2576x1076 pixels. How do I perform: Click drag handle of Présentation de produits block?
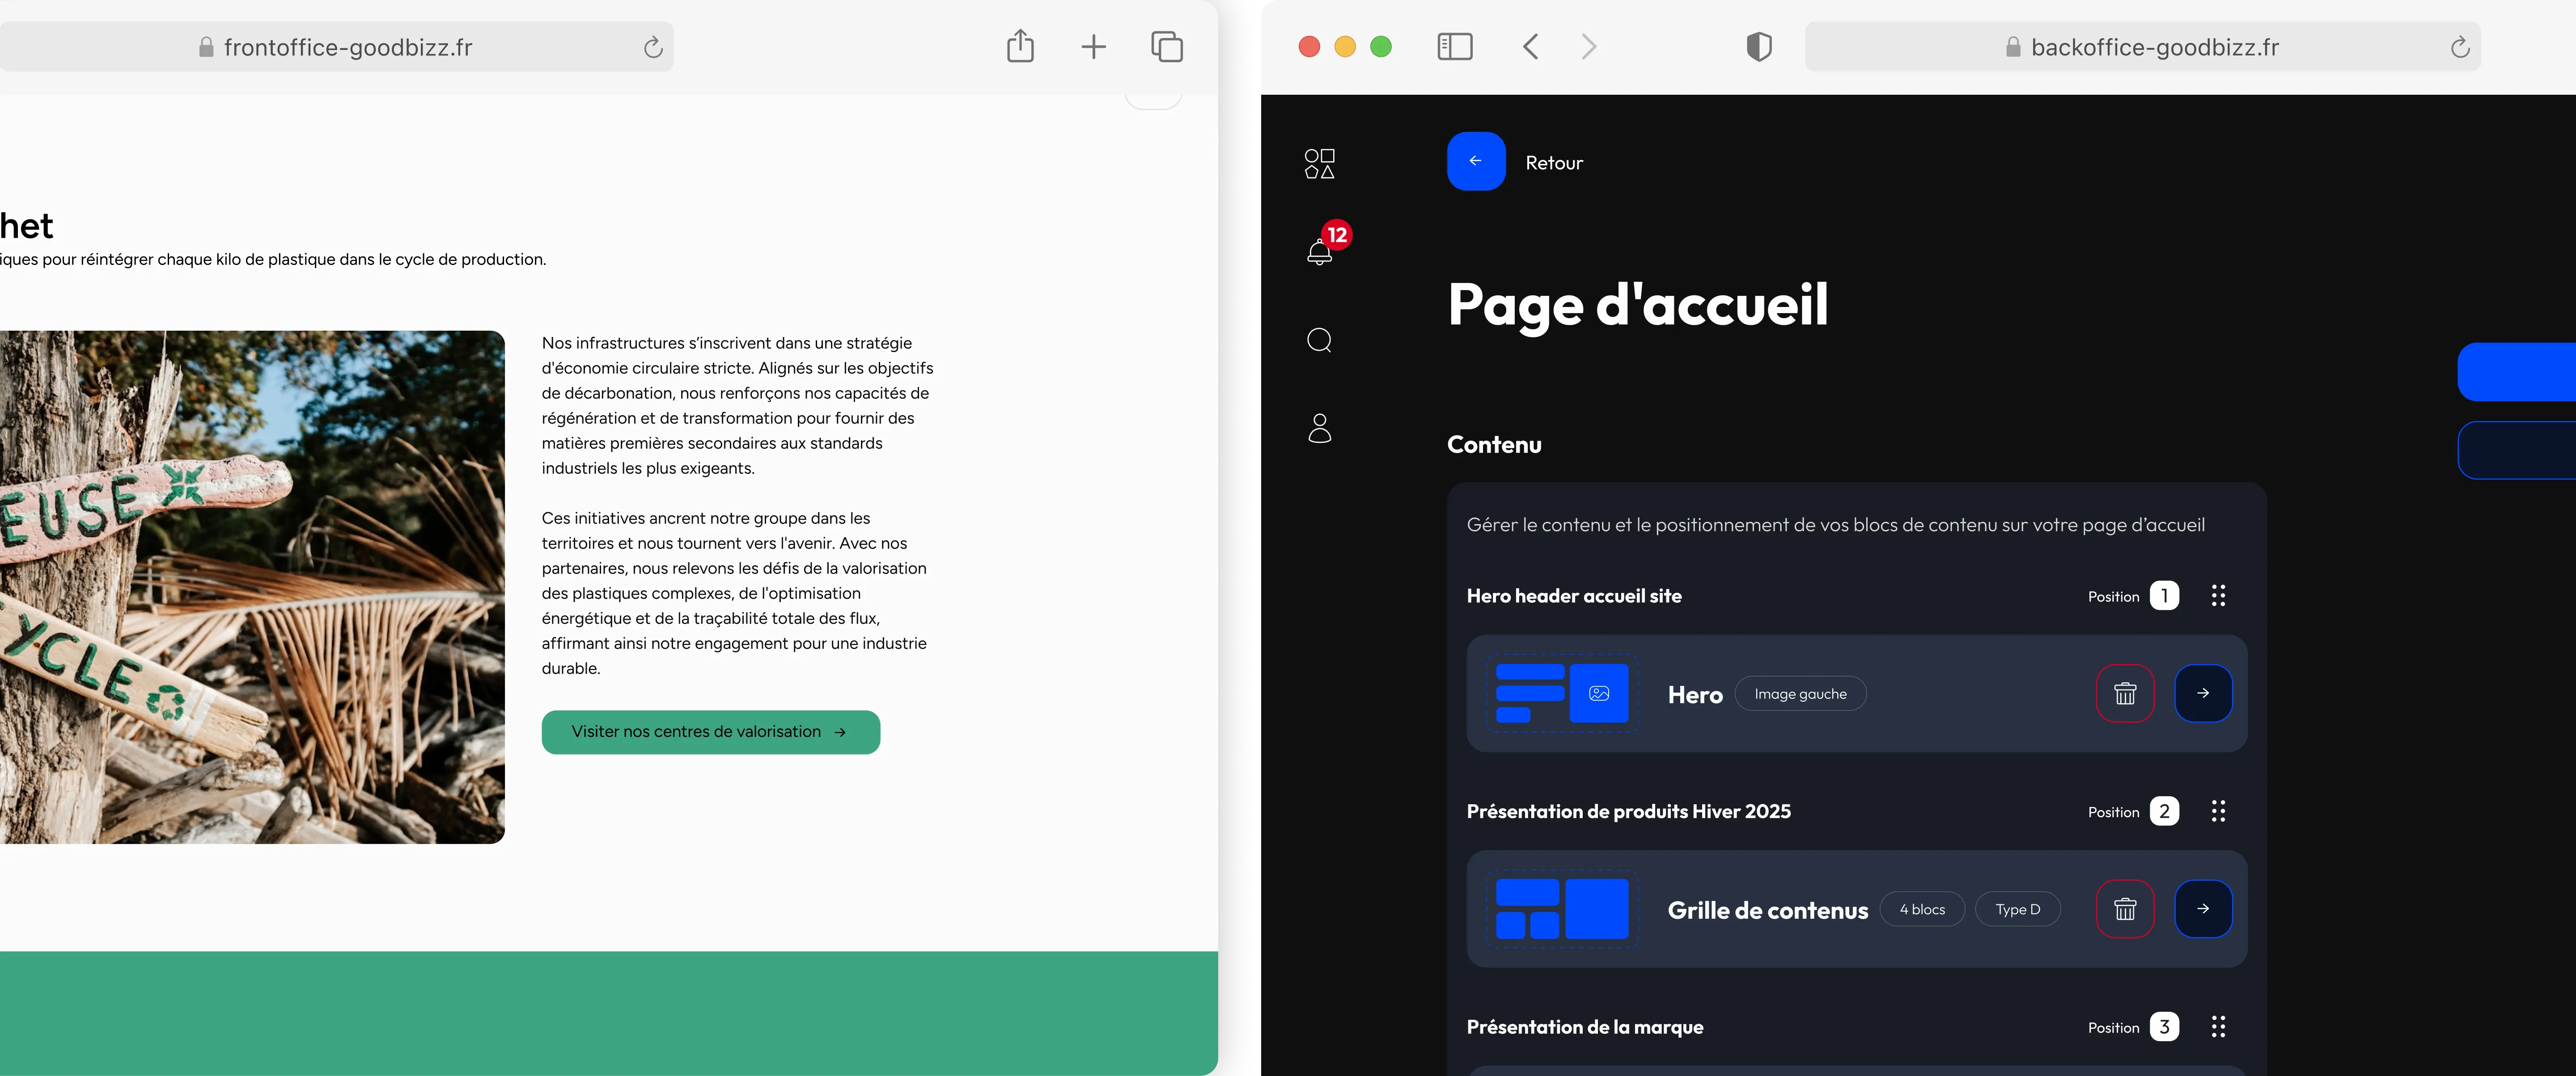tap(2218, 811)
